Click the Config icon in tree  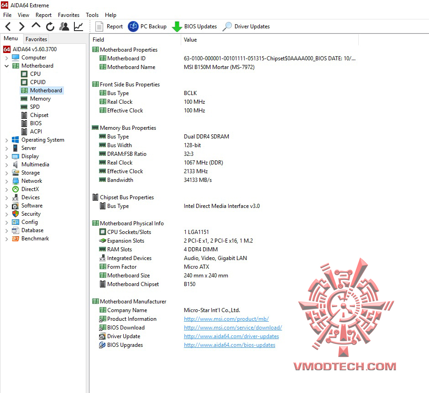pos(16,222)
